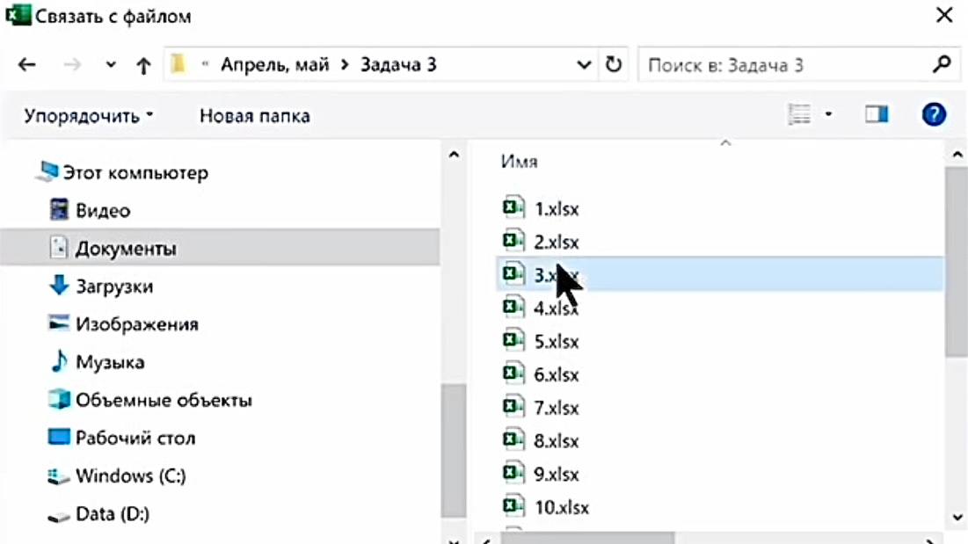
Task: Click the back navigation arrow
Action: 25,63
